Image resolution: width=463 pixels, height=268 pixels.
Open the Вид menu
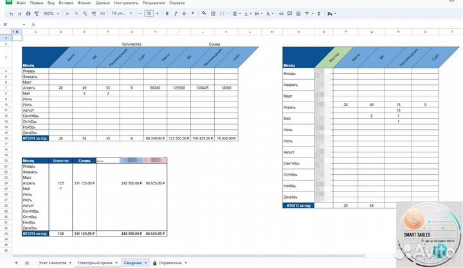(51, 3)
